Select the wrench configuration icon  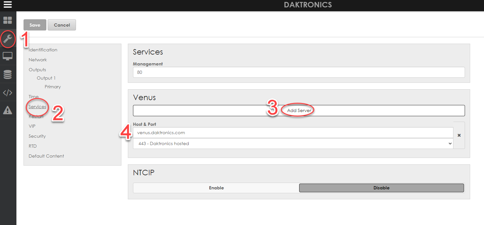click(x=7, y=39)
